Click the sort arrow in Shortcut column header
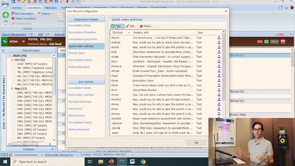295x166 pixels. coord(129,33)
